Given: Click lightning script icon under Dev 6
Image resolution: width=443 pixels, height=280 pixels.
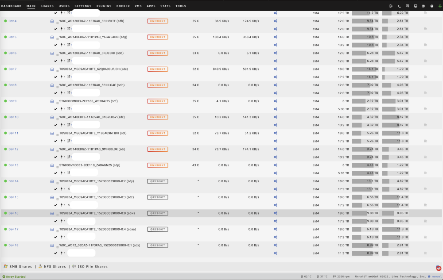Looking at the screenshot, I should click(62, 61).
